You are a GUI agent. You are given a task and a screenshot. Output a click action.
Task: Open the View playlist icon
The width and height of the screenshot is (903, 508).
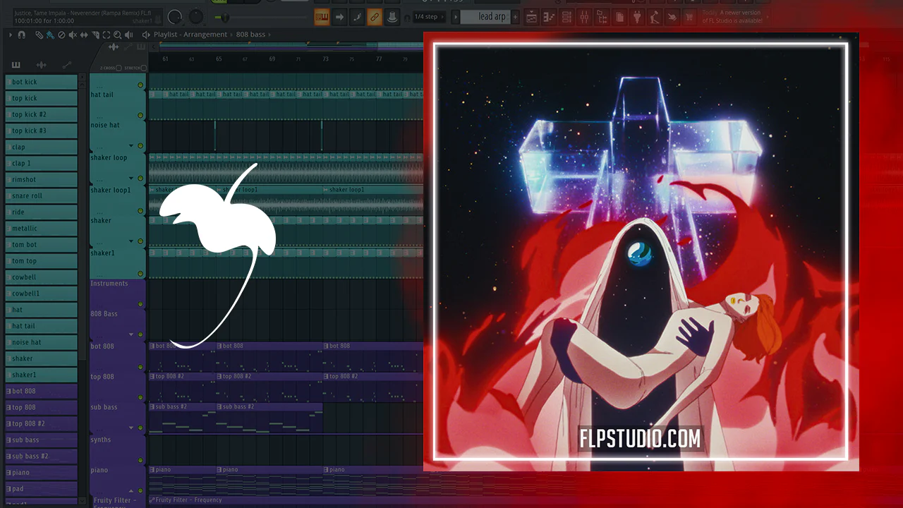[532, 17]
